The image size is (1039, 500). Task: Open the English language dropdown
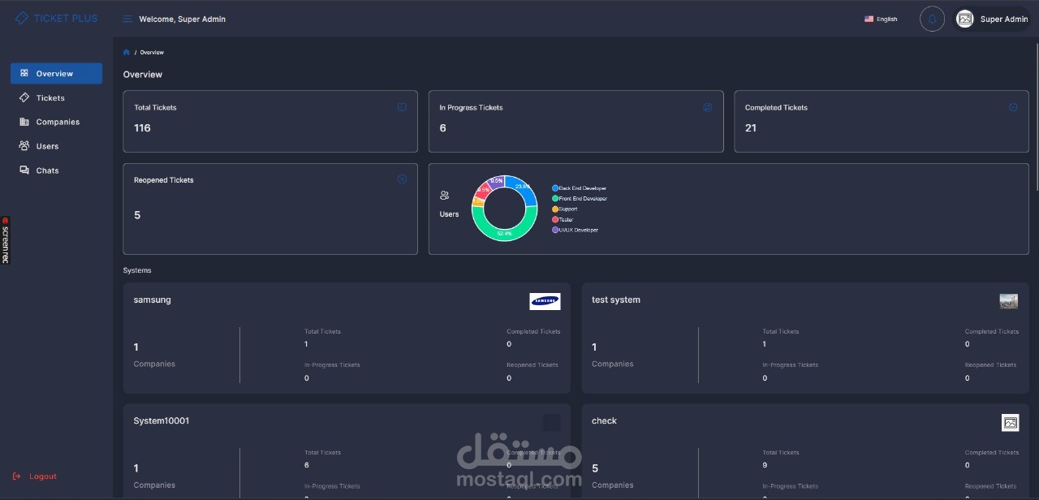click(882, 19)
